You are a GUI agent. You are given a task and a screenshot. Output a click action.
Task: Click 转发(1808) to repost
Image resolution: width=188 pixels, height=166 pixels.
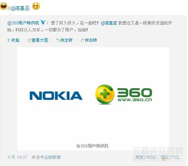146,157
